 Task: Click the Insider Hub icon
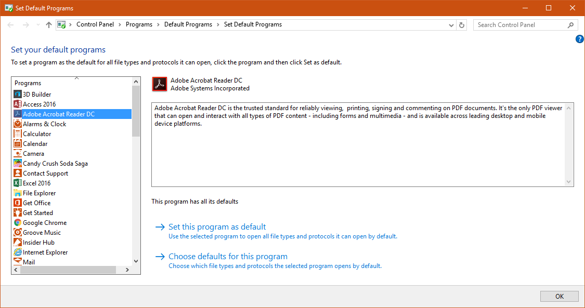(x=18, y=242)
